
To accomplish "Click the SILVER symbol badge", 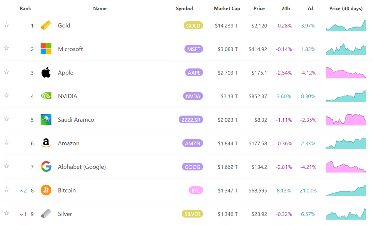I will 192,214.
